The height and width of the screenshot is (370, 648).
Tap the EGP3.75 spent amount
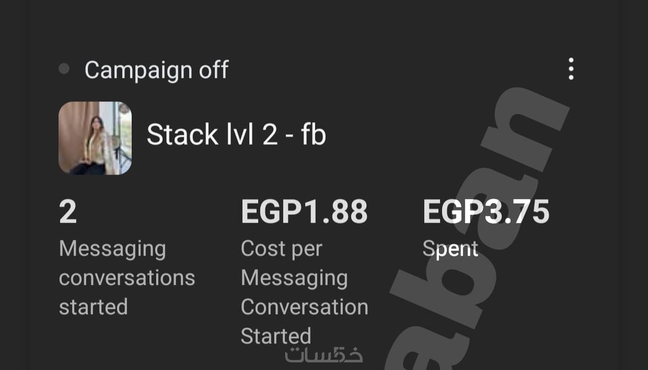pos(486,212)
